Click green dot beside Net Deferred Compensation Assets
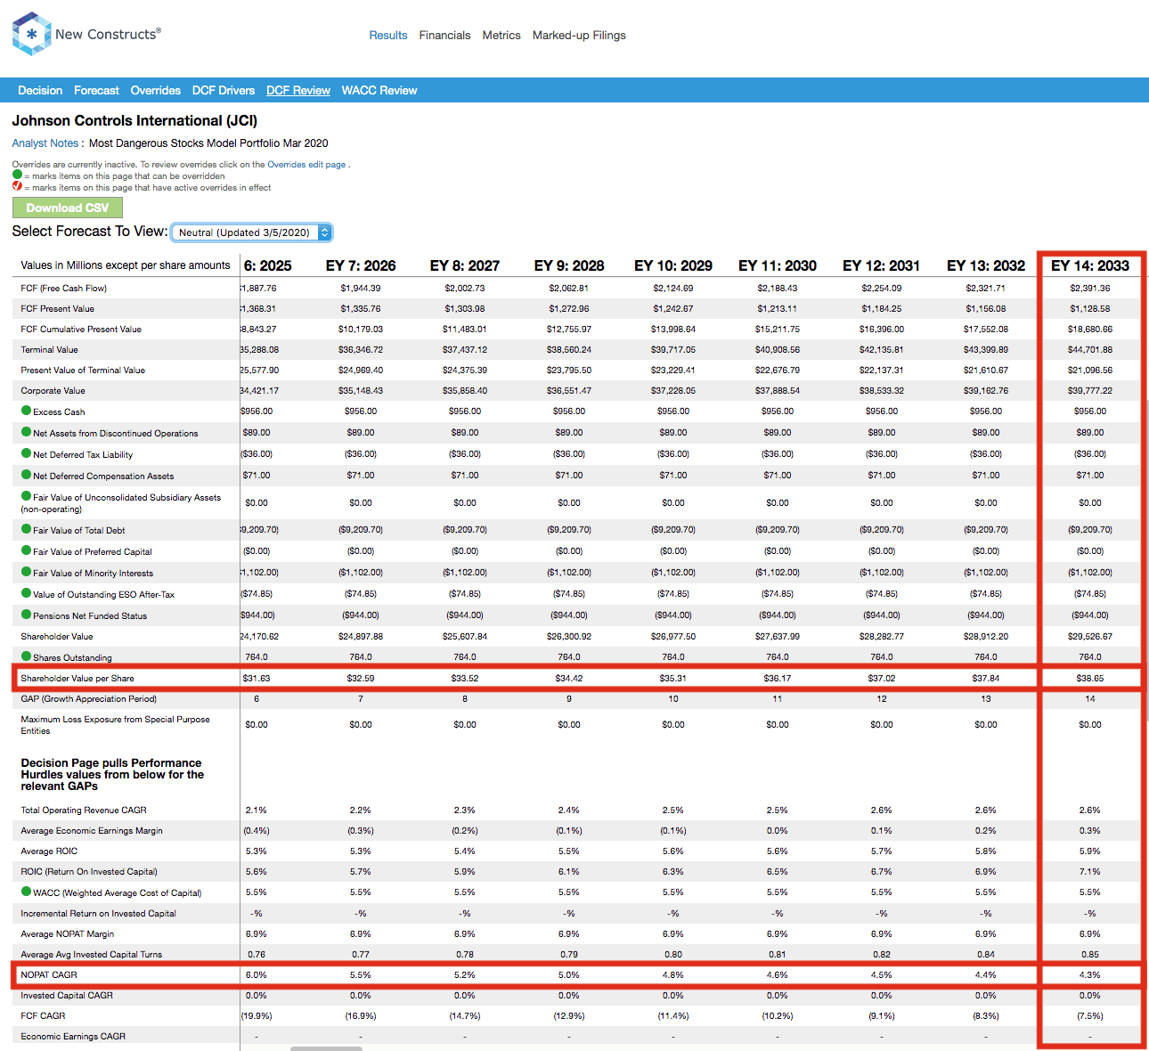The height and width of the screenshot is (1051, 1149). [26, 475]
